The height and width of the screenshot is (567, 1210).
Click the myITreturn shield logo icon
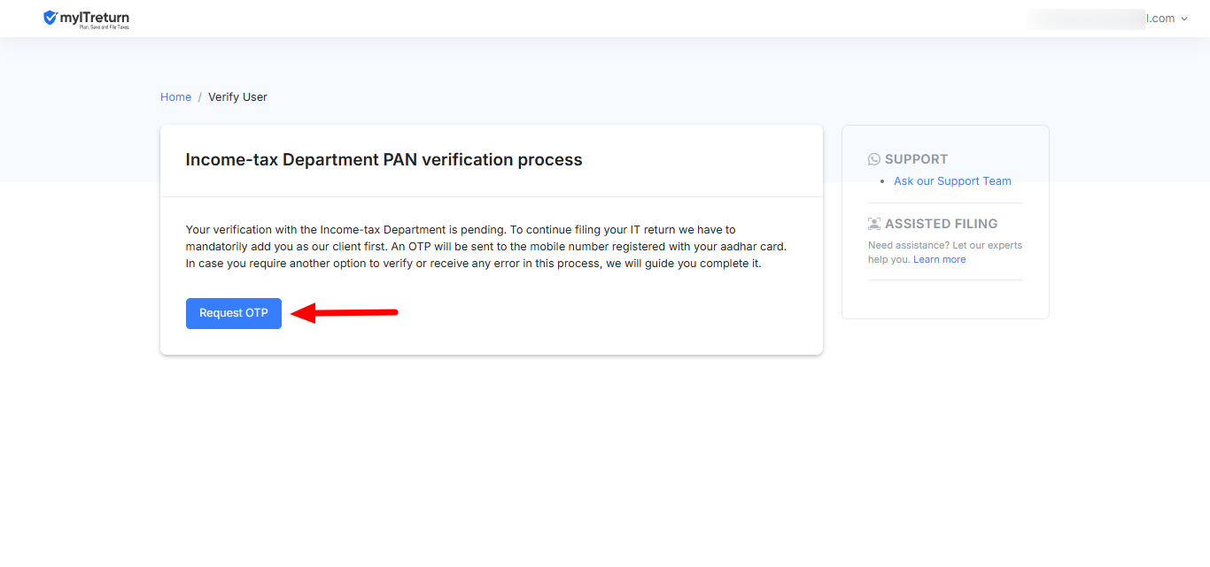(50, 18)
